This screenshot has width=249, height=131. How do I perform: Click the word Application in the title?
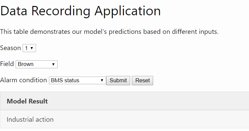[x=128, y=11]
